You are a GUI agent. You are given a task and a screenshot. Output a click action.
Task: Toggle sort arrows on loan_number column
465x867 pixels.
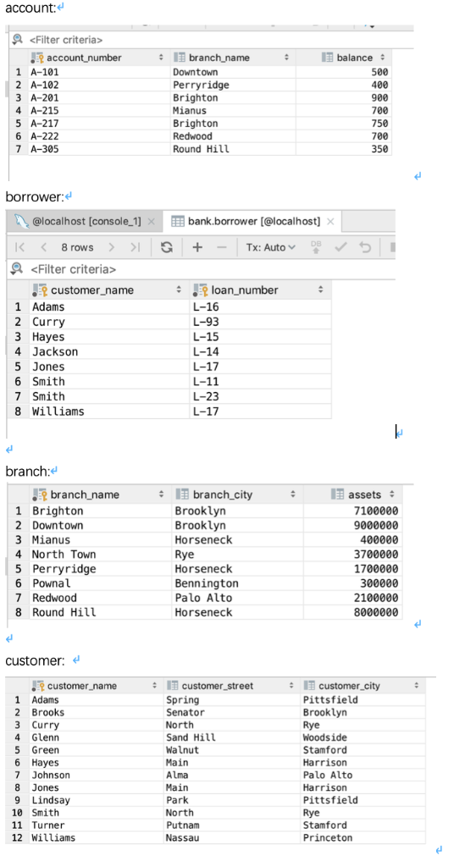point(321,290)
